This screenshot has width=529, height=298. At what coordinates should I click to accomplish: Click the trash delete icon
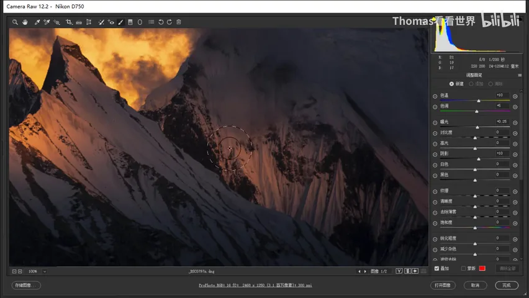click(179, 22)
